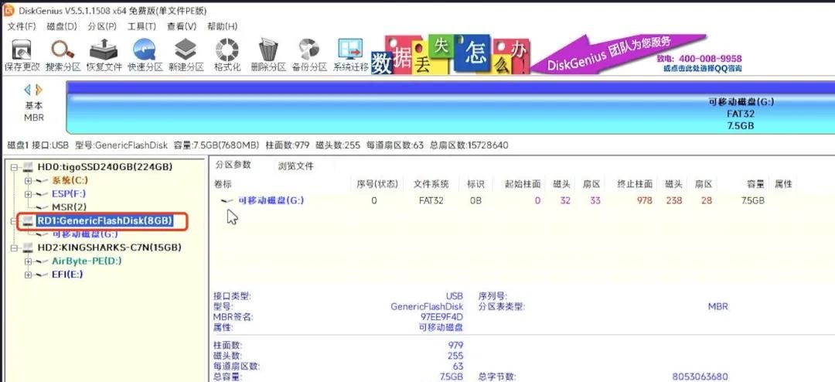Click the HD0 tigoSSD240GB disk icon
The width and height of the screenshot is (835, 382).
pyautogui.click(x=29, y=167)
